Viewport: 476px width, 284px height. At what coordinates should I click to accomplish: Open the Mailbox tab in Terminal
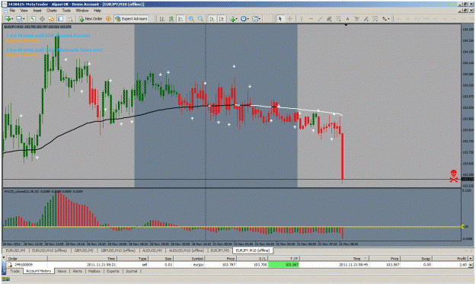click(94, 271)
